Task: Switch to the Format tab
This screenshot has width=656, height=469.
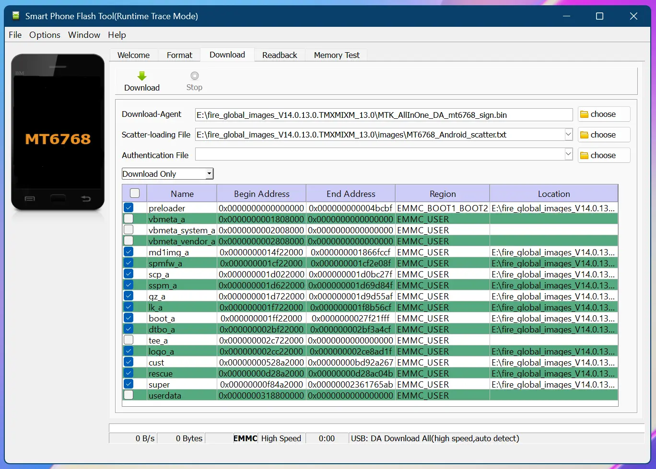Action: pos(179,55)
